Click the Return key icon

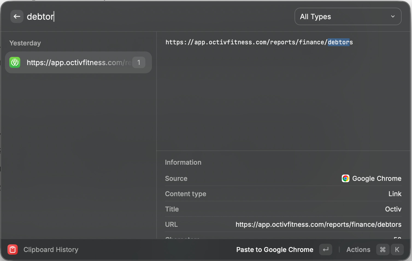(325, 250)
